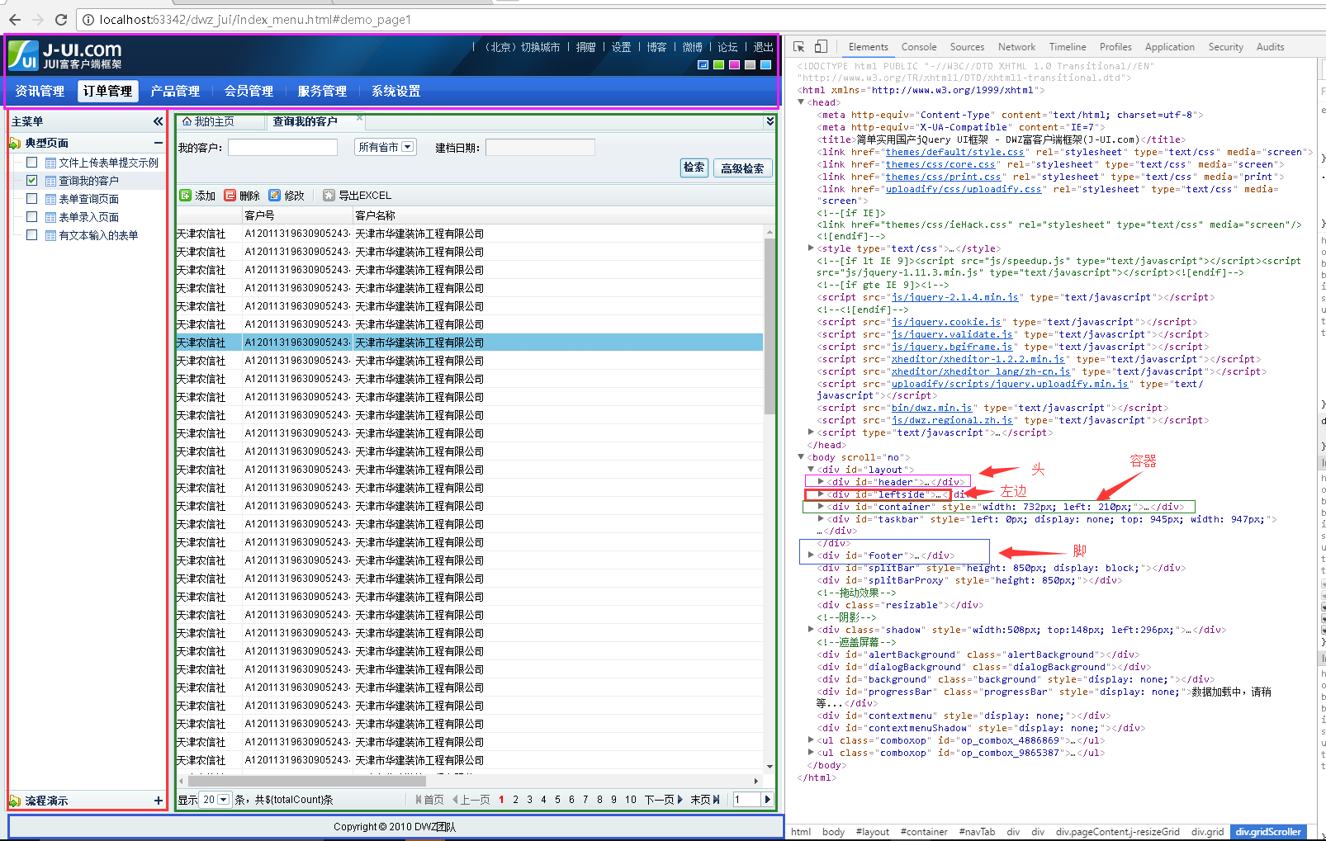1326x841 pixels.
Task: Open the 订单管理 nav menu
Action: point(107,91)
